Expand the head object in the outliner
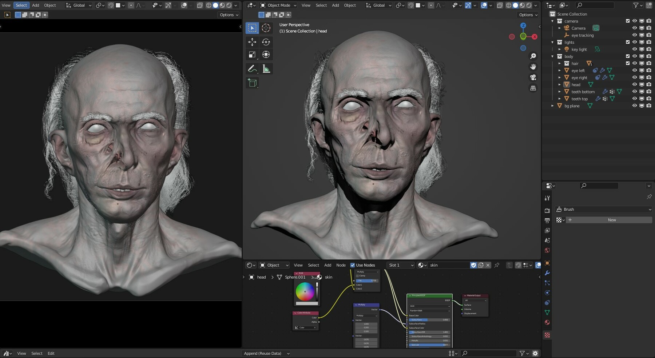Image resolution: width=655 pixels, height=358 pixels. pyautogui.click(x=559, y=84)
